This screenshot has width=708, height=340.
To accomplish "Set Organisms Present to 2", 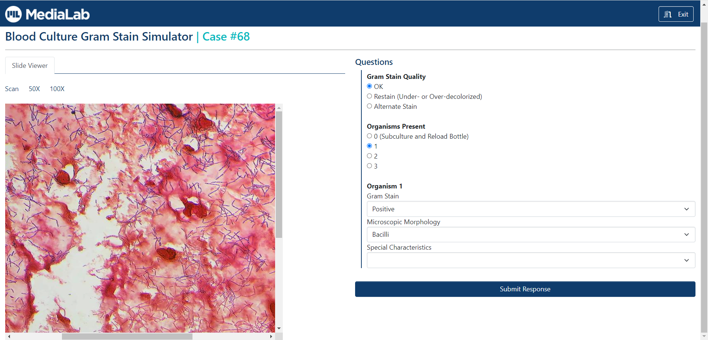I will [x=369, y=156].
